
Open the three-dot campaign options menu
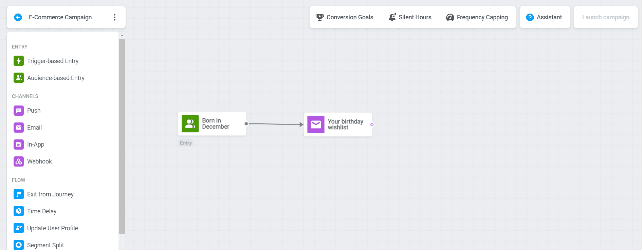pos(115,17)
